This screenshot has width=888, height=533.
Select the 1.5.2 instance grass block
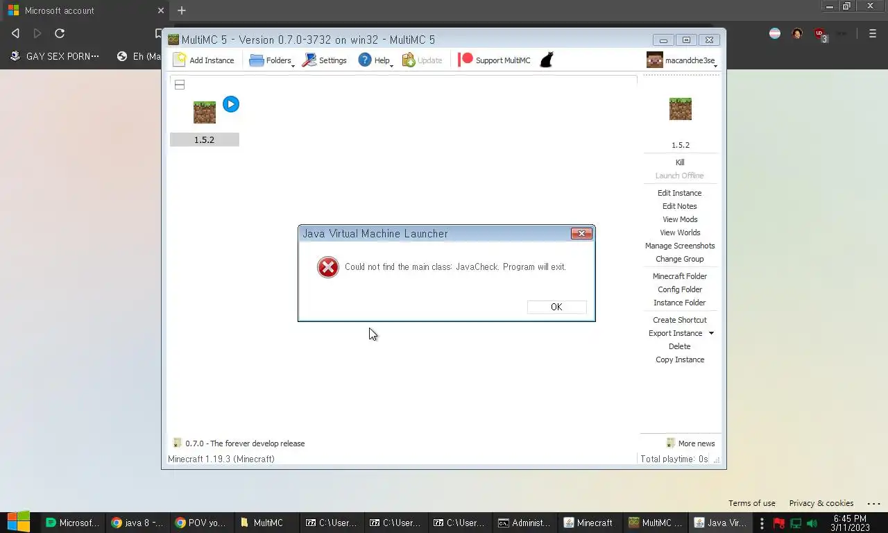click(x=205, y=112)
